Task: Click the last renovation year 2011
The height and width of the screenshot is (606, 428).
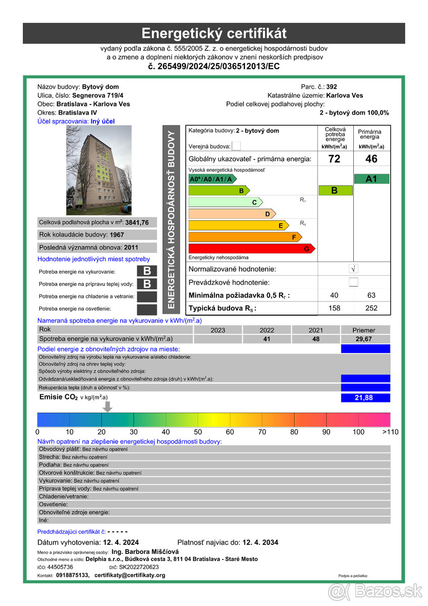Action: point(131,247)
